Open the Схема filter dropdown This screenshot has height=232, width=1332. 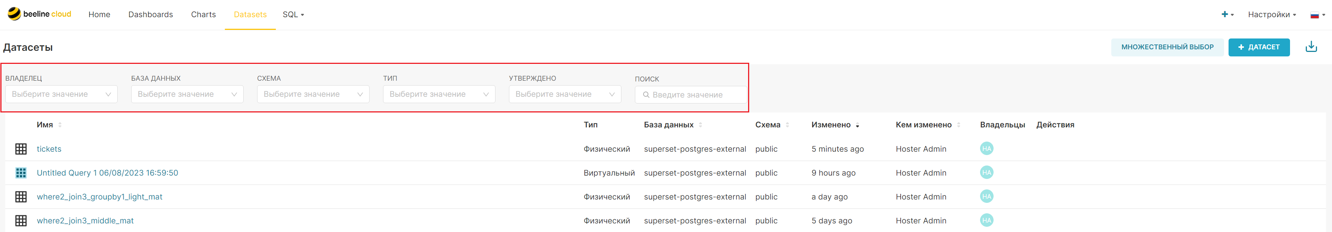313,95
